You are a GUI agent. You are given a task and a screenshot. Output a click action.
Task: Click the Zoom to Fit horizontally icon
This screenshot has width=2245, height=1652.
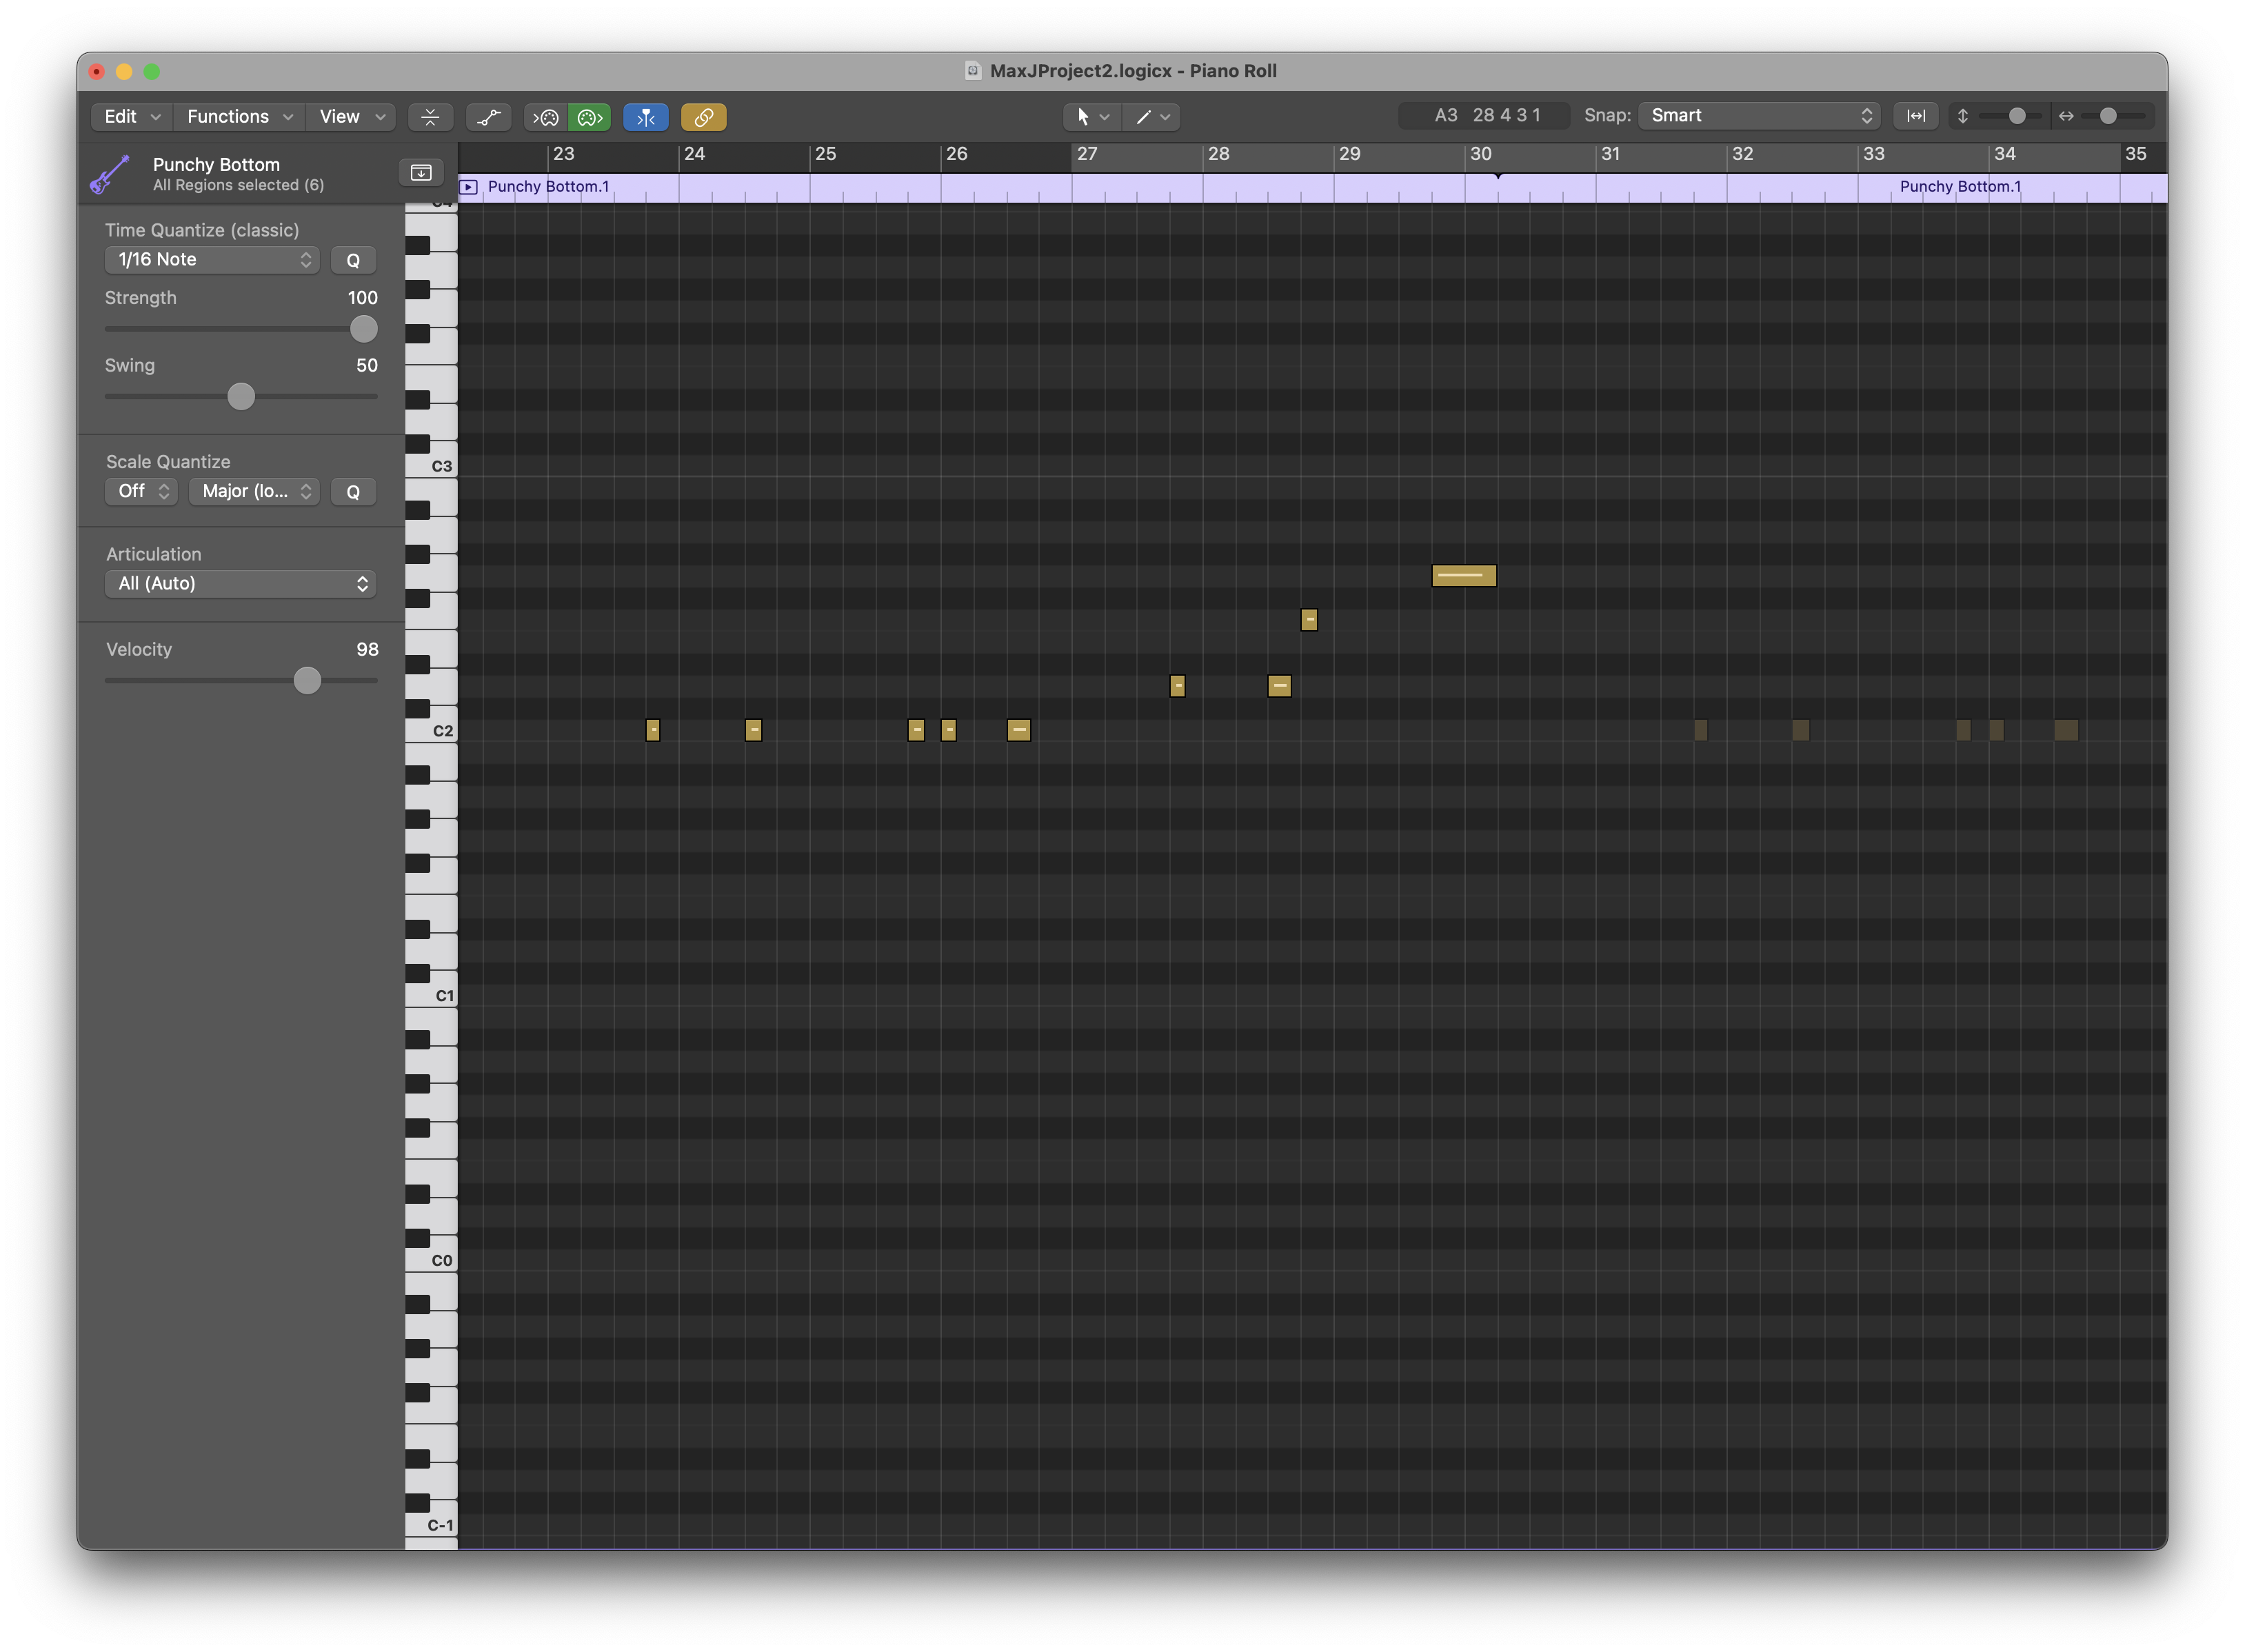(1915, 116)
